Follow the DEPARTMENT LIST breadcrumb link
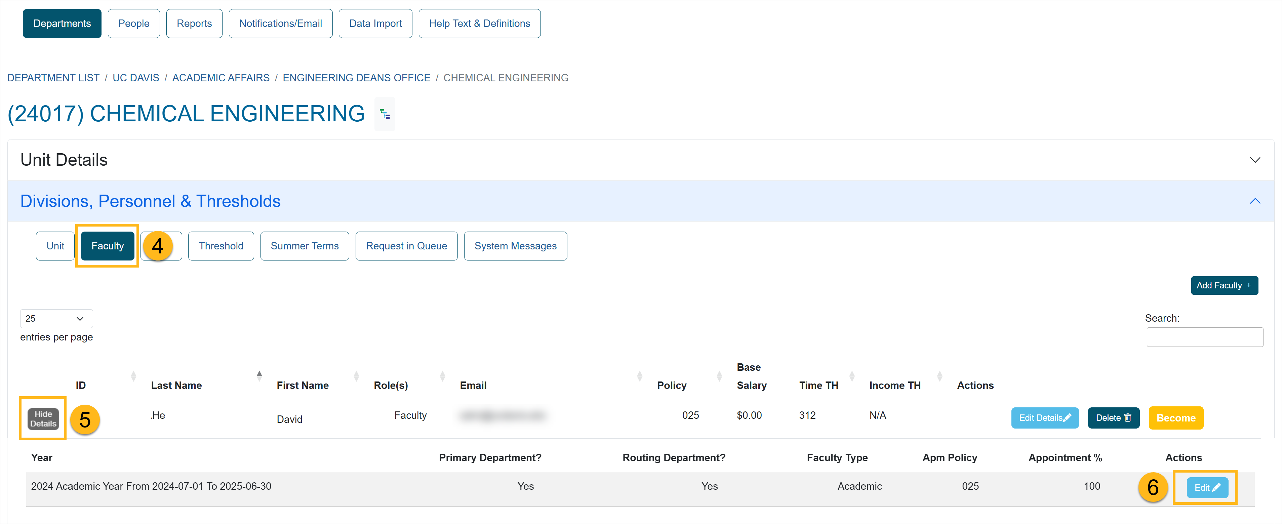This screenshot has width=1282, height=524. 53,78
